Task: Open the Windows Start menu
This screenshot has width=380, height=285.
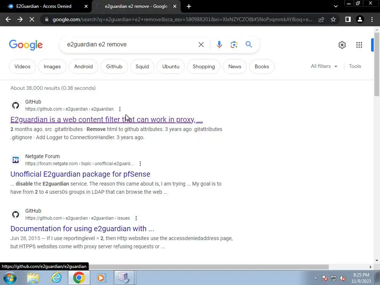Action: (9, 278)
